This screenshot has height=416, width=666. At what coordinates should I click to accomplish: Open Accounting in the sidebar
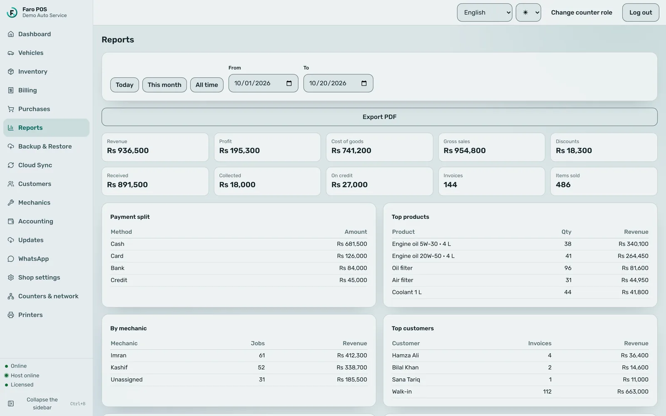pyautogui.click(x=46, y=221)
